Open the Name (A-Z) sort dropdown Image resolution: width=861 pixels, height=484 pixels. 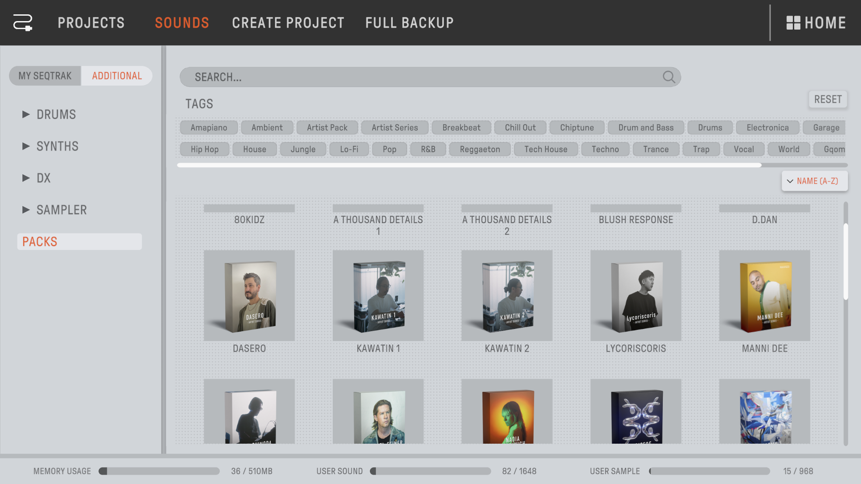[x=814, y=181]
